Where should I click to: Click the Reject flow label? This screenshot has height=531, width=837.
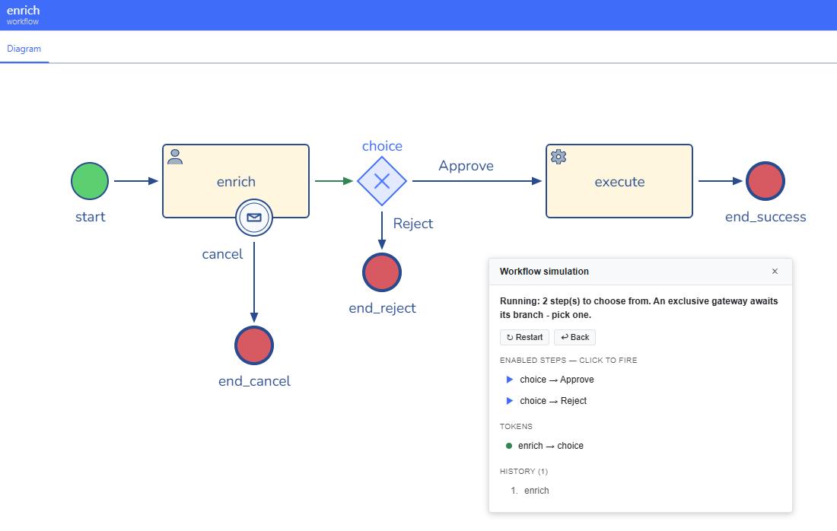tap(413, 223)
